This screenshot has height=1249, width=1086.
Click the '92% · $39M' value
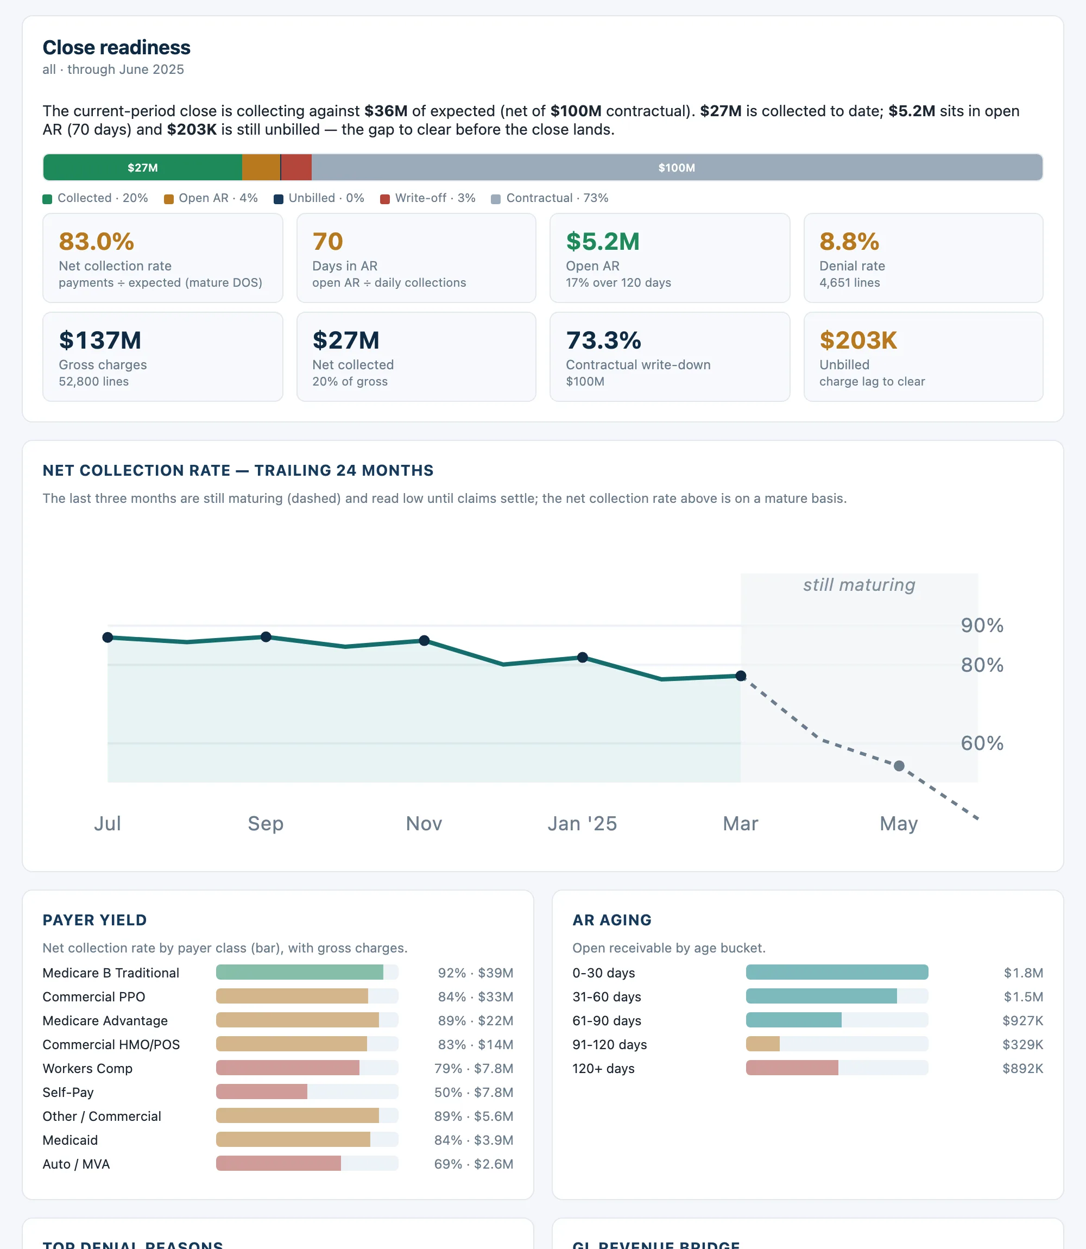tap(475, 973)
